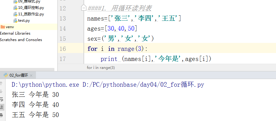Click line number 13 in the gutter

[x=63, y=18]
